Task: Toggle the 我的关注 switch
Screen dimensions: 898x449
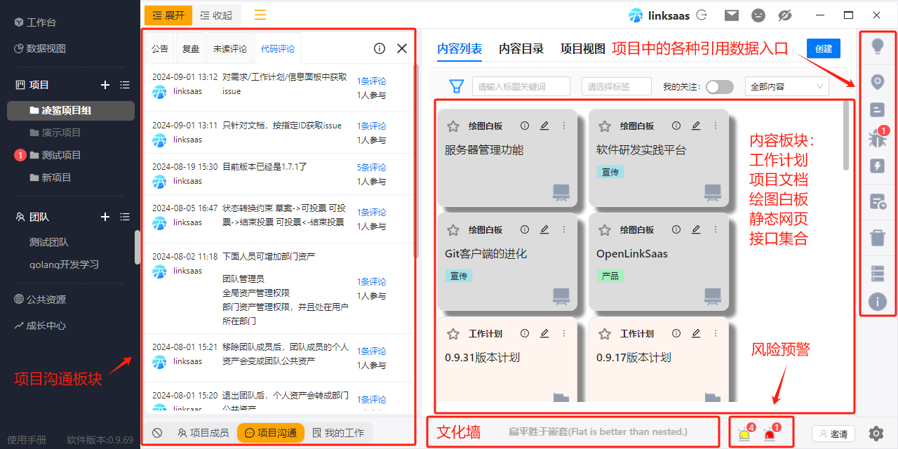Action: [720, 87]
